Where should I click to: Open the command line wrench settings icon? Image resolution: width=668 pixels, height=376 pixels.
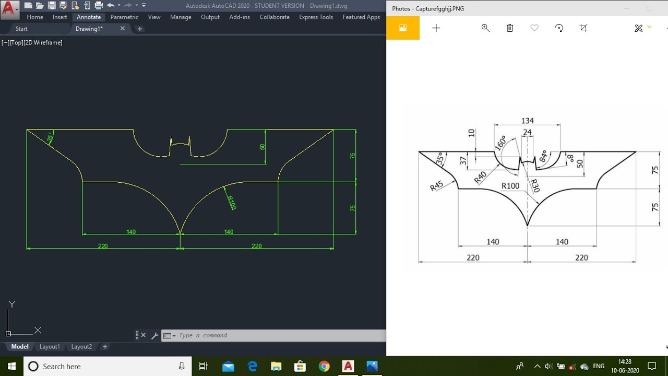154,335
